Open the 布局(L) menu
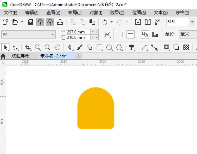Screen dimensions: 197x154 (75, 13)
